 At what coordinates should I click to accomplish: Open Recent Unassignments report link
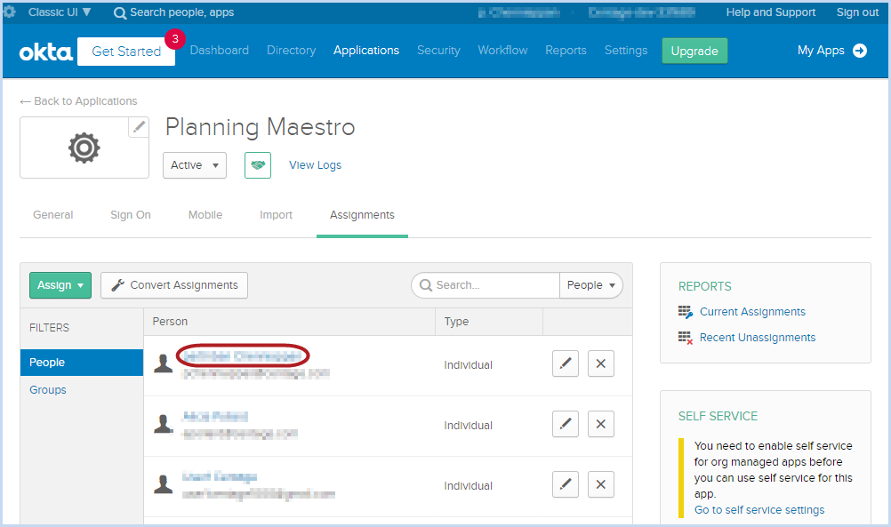tap(758, 338)
